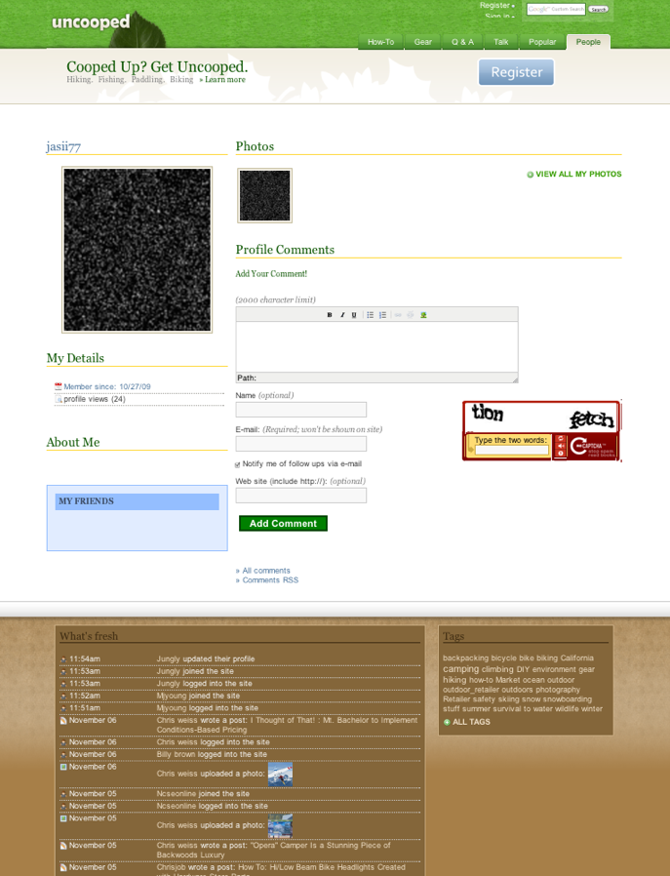Click 'Jungly updated their profile' entry

(206, 659)
